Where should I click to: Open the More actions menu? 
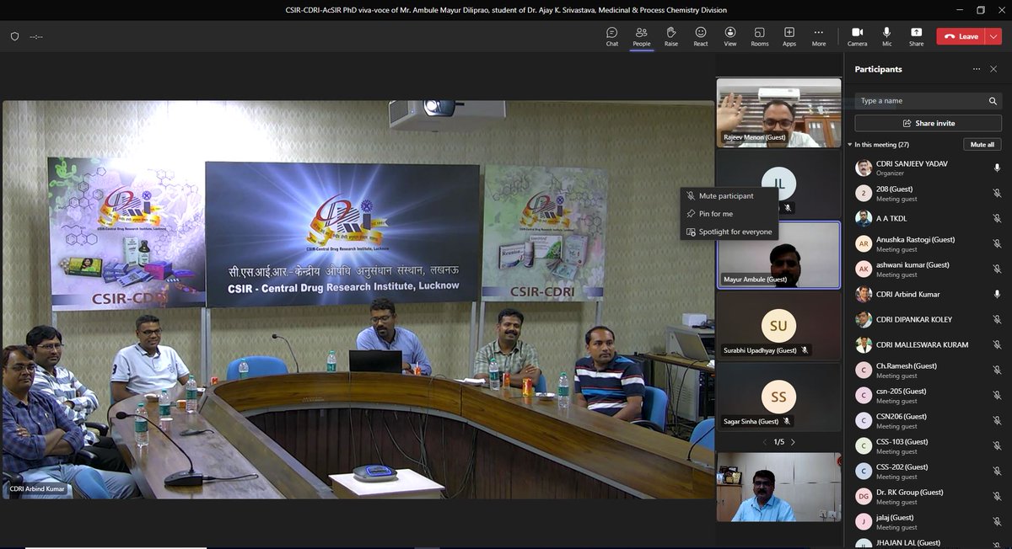819,36
